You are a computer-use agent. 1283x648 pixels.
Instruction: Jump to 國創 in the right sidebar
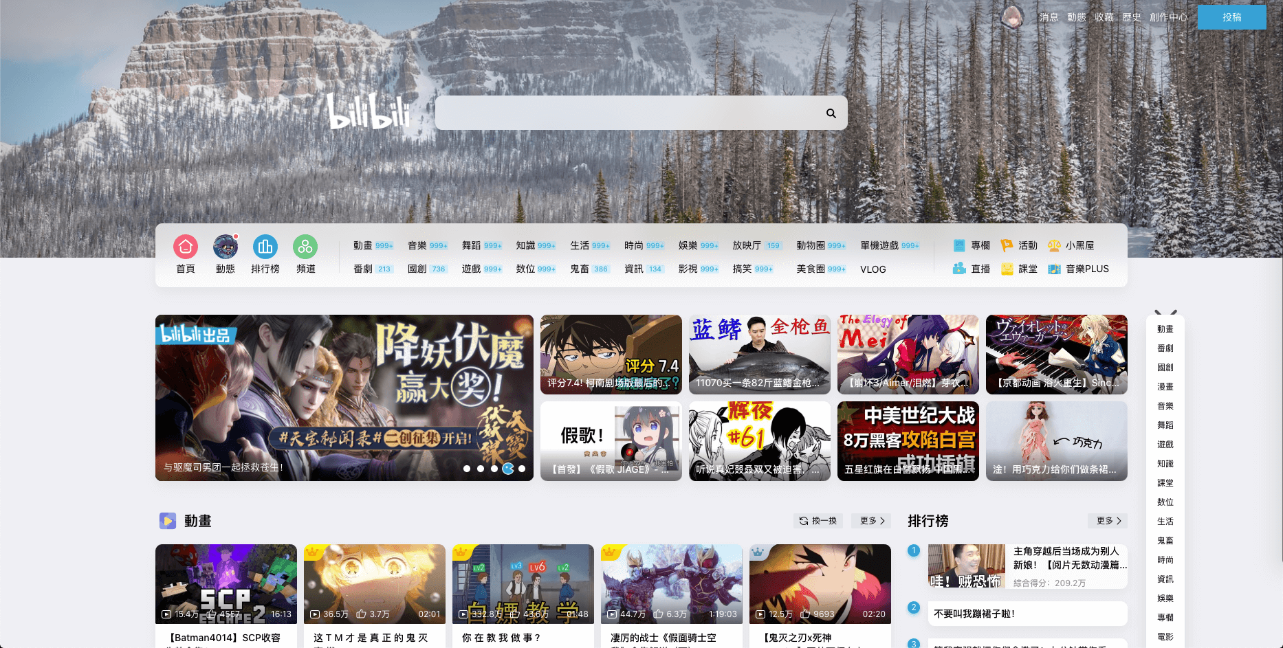(x=1165, y=368)
